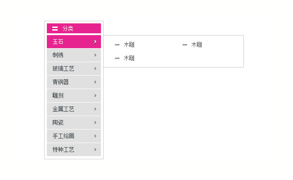Expand the 青铜器 submenu arrow

tap(95, 82)
